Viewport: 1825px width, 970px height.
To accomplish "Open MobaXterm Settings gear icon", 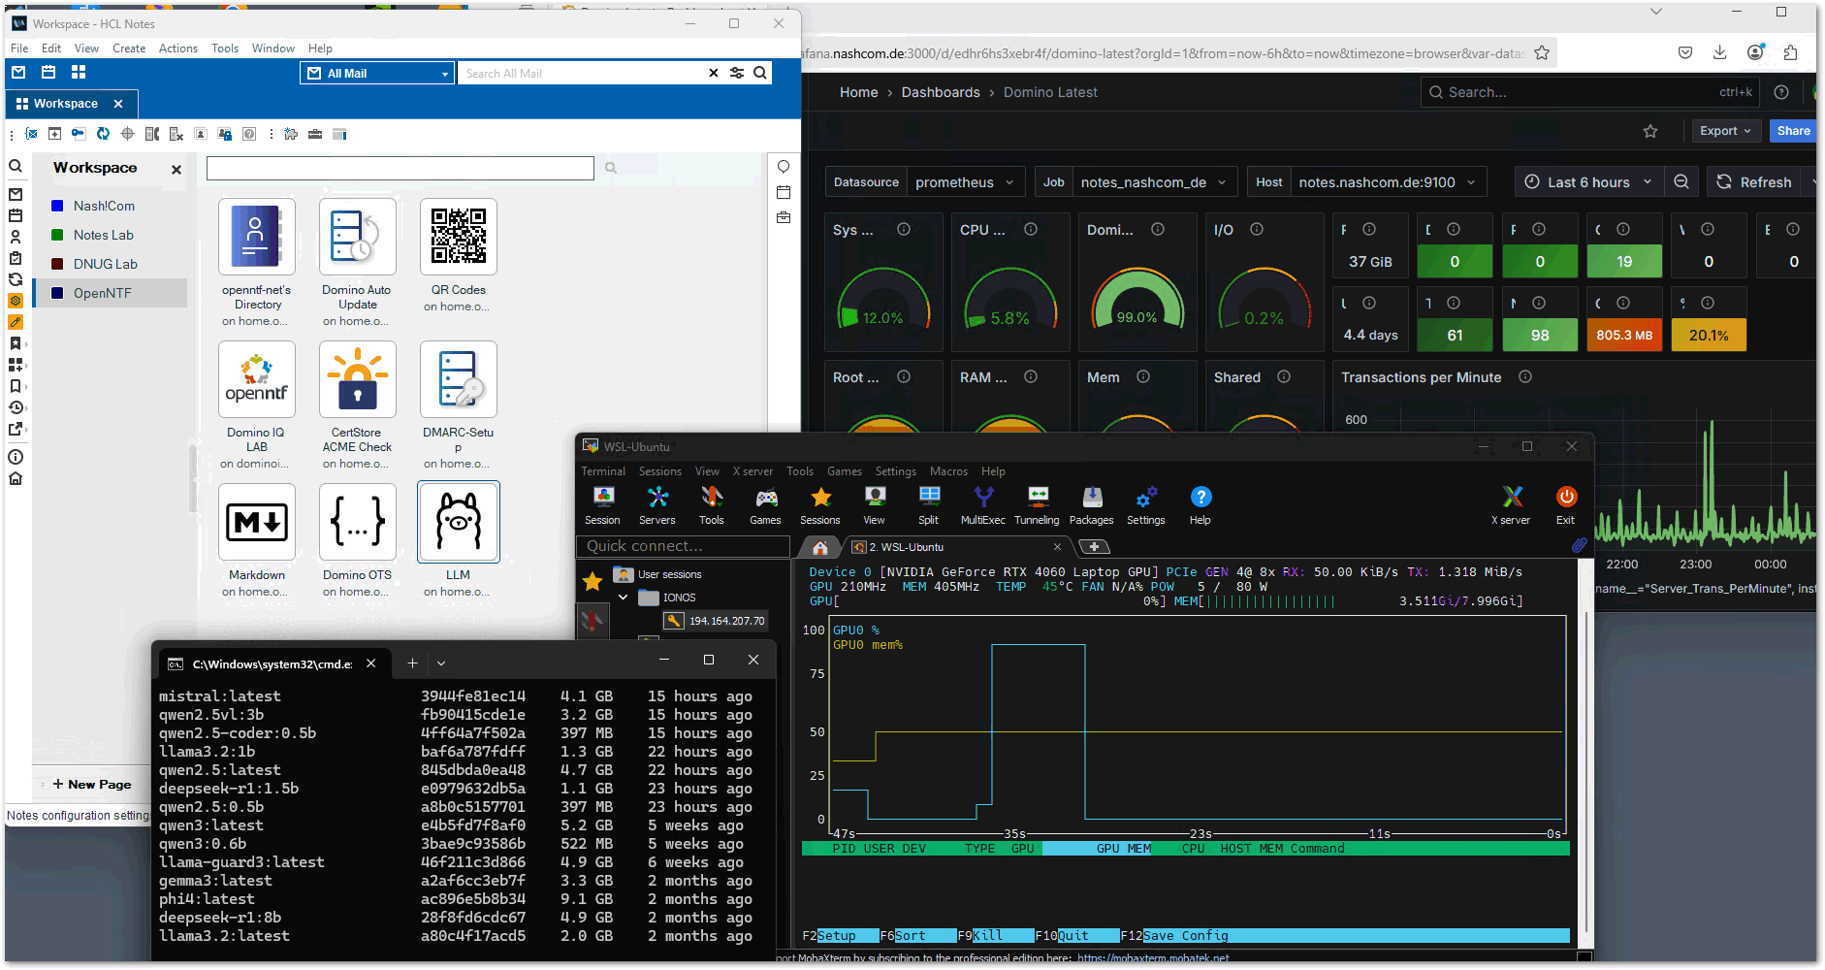I will click(1146, 504).
